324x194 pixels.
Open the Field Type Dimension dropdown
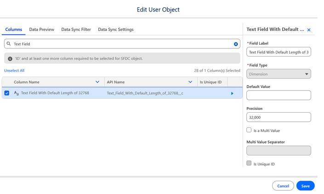(x=279, y=74)
